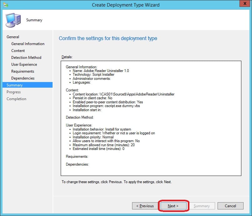Close the Create Deployment Type Wizard
This screenshot has height=216, width=252.
[245, 3]
